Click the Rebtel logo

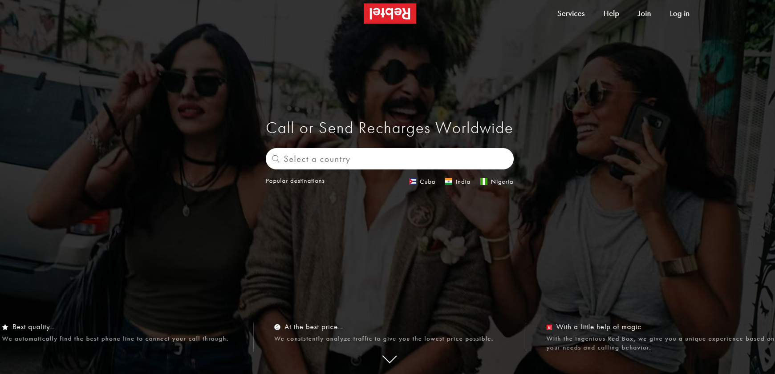[x=390, y=13]
